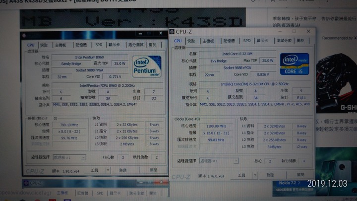Open 快取 tab in left CPU-Z window
357x201 pixels.
click(x=44, y=45)
